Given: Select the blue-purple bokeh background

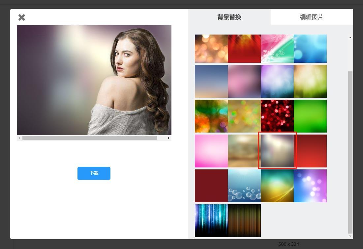Looking at the screenshot, I should 310,186.
